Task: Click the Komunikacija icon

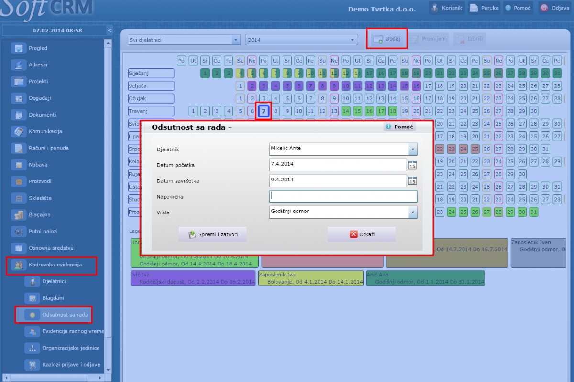Action: pyautogui.click(x=19, y=131)
